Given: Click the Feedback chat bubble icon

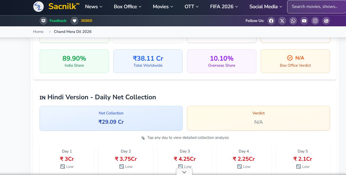Looking at the screenshot, I should click(43, 21).
